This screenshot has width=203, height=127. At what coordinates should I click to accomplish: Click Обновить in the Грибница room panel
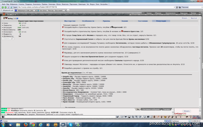(x=186, y=111)
